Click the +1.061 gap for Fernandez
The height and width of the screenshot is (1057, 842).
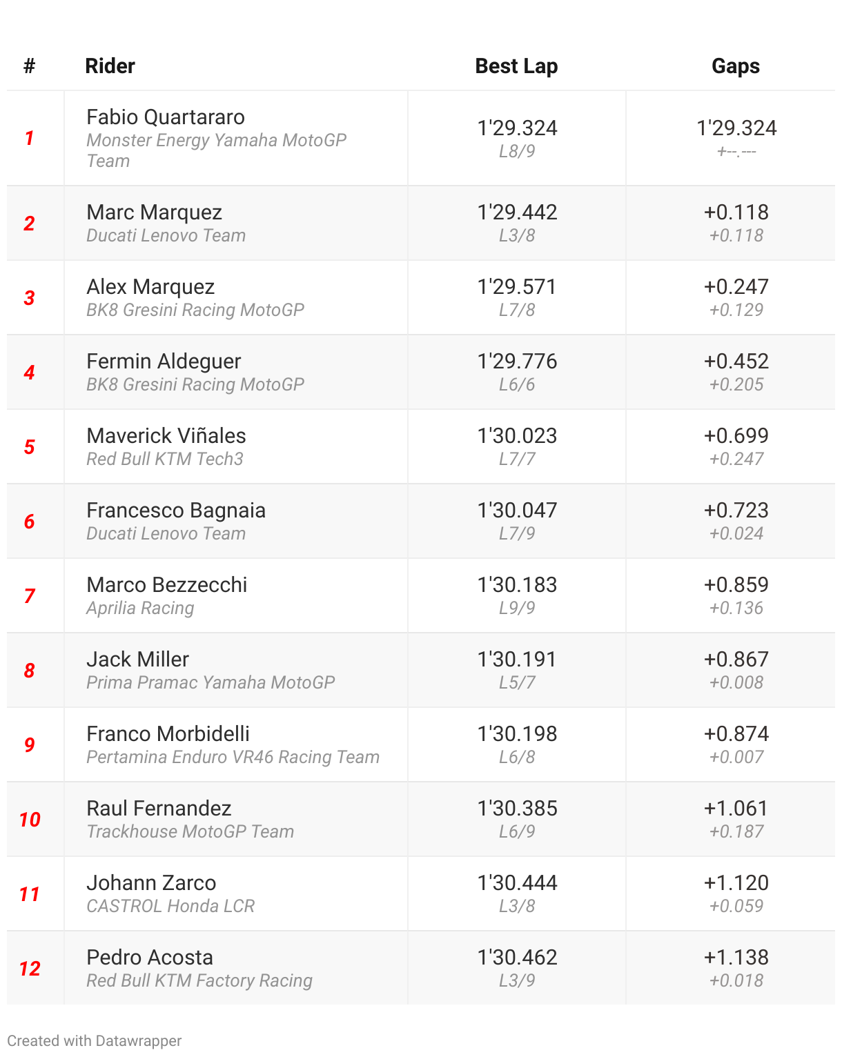(736, 809)
